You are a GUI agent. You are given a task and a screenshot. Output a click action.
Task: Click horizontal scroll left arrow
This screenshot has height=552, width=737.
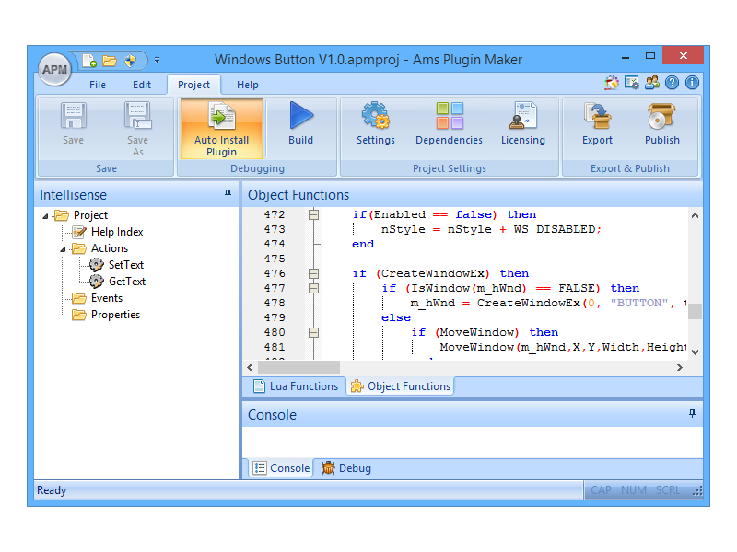point(250,367)
